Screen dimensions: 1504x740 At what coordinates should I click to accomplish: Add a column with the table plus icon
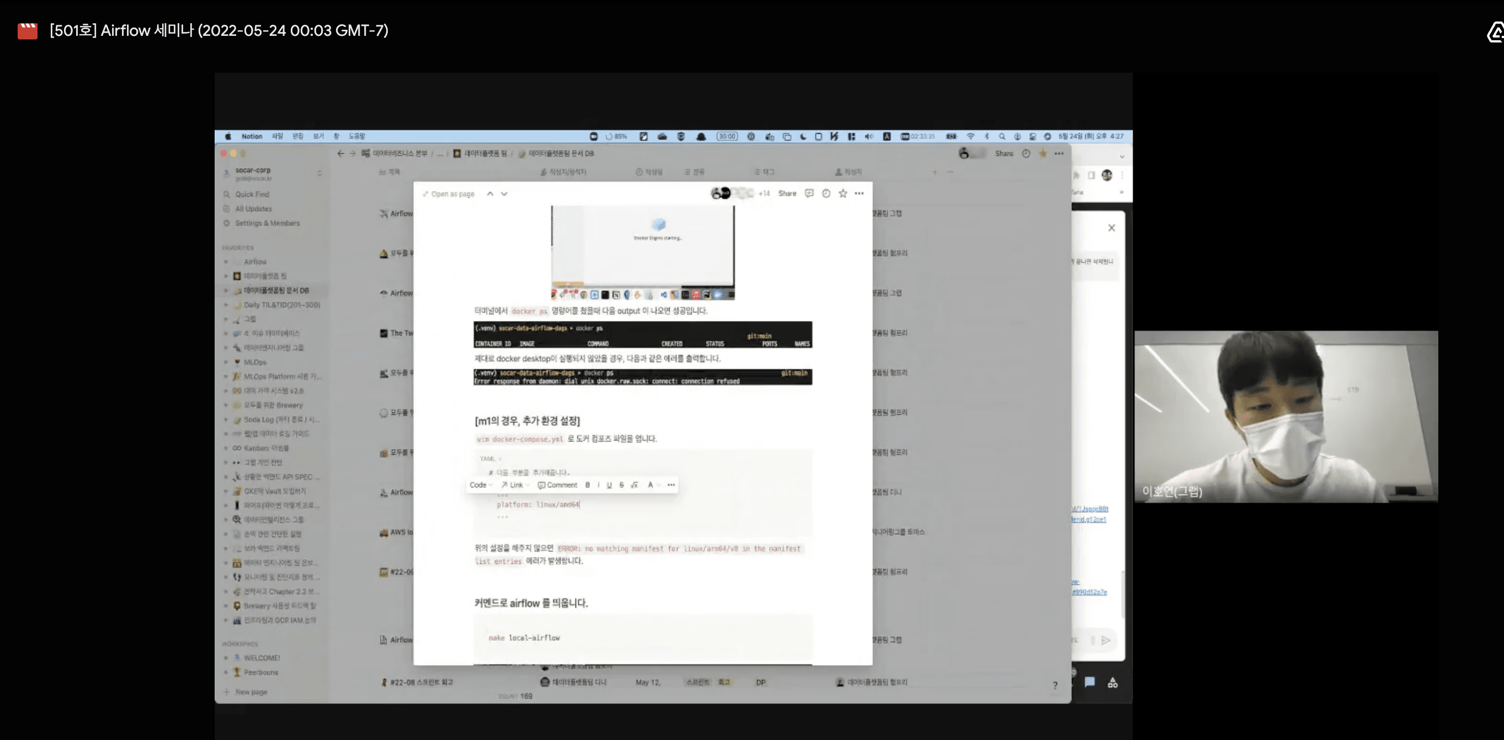click(935, 172)
